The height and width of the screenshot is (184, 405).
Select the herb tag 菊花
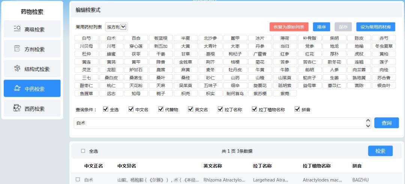tap(260, 62)
